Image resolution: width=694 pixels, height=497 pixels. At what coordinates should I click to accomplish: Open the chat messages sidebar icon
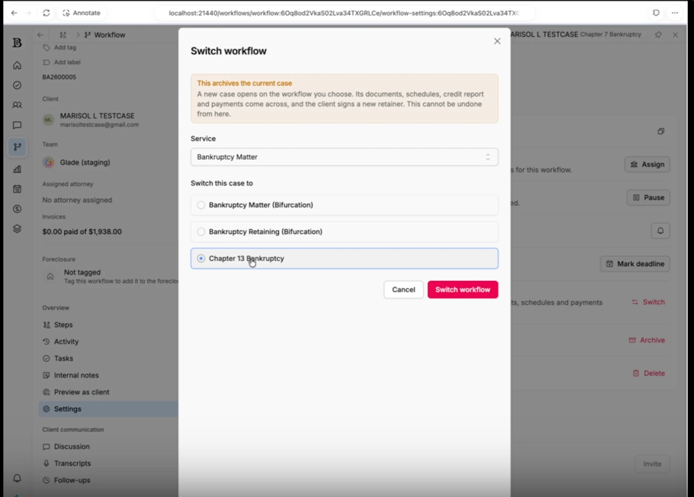[x=17, y=125]
